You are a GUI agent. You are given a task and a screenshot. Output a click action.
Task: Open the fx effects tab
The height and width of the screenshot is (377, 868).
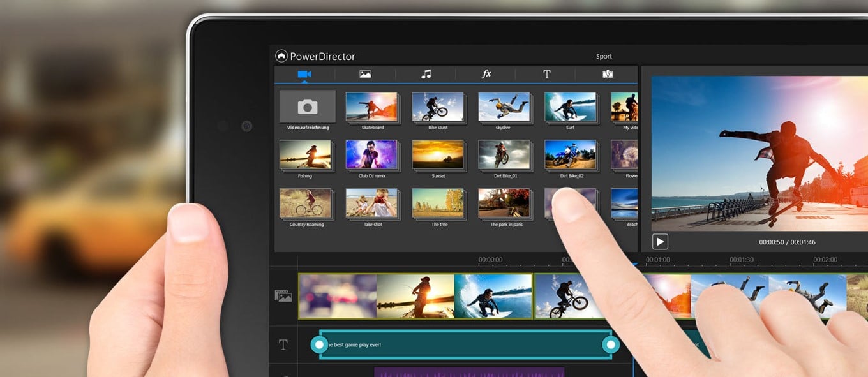point(486,74)
